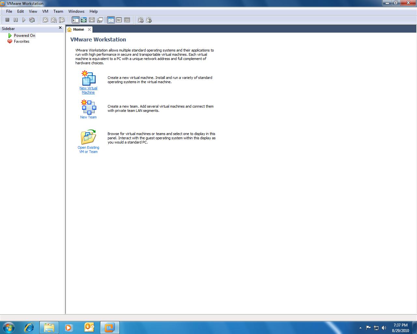417x334 pixels.
Task: Click the Power Off stop toolbar icon
Action: point(7,20)
